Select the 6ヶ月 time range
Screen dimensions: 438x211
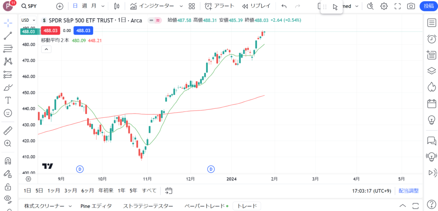[87, 190]
